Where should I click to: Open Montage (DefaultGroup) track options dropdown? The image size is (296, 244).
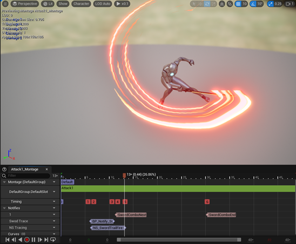tap(54, 182)
